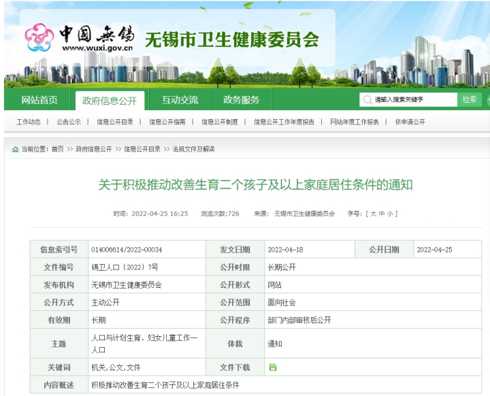490x396 pixels.
Task: Click the home icon in breadcrumb bar
Action: [15, 149]
